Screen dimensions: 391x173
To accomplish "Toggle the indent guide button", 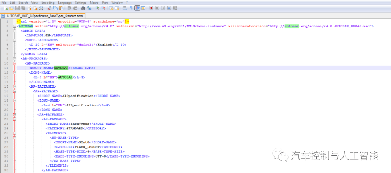I will click(137, 8).
